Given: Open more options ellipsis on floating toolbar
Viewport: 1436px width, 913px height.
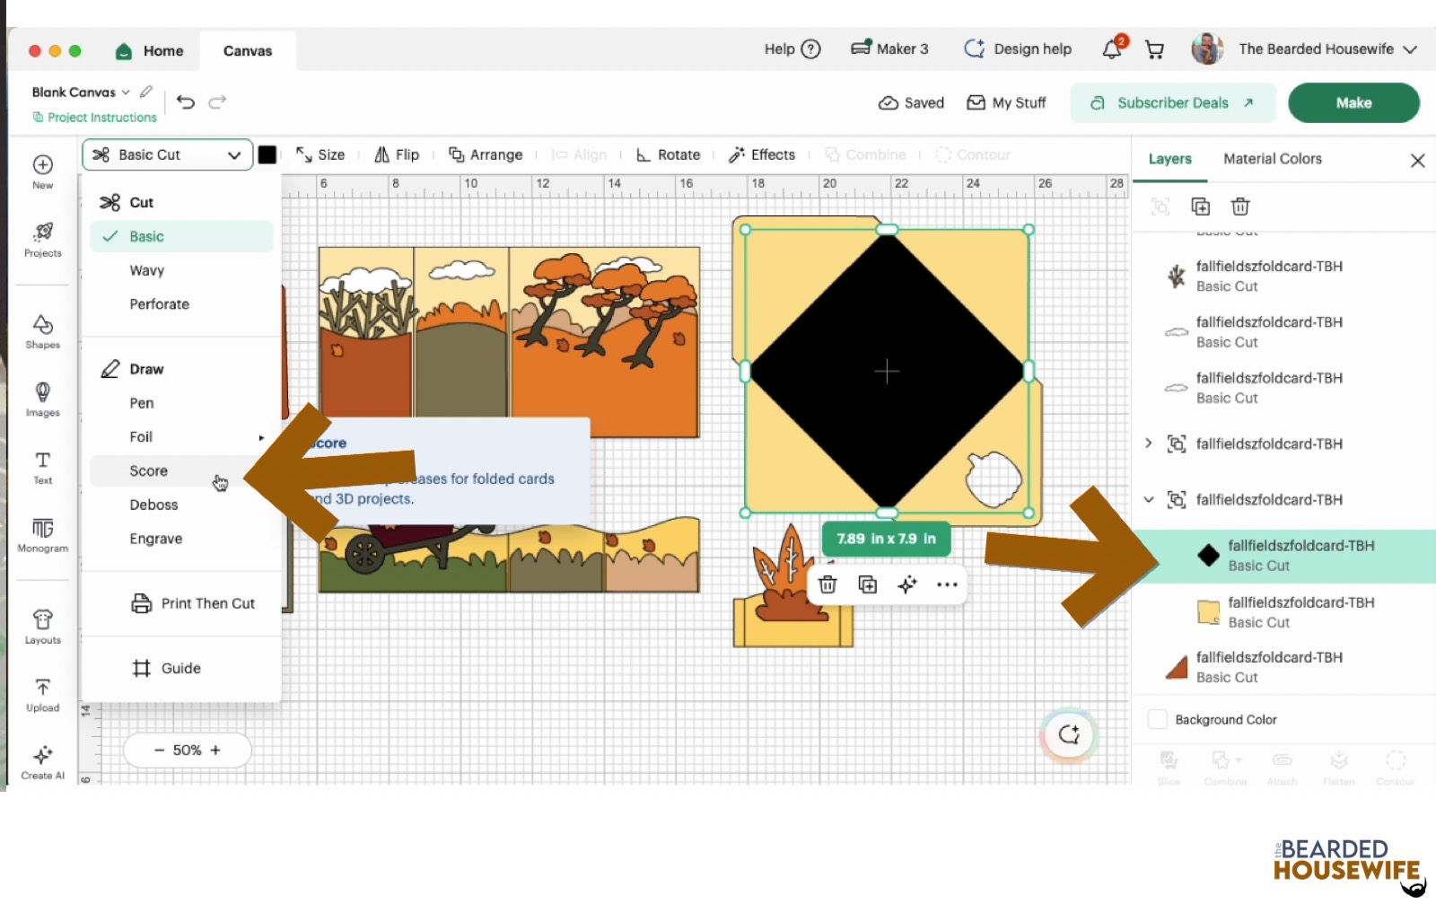Looking at the screenshot, I should 947,584.
